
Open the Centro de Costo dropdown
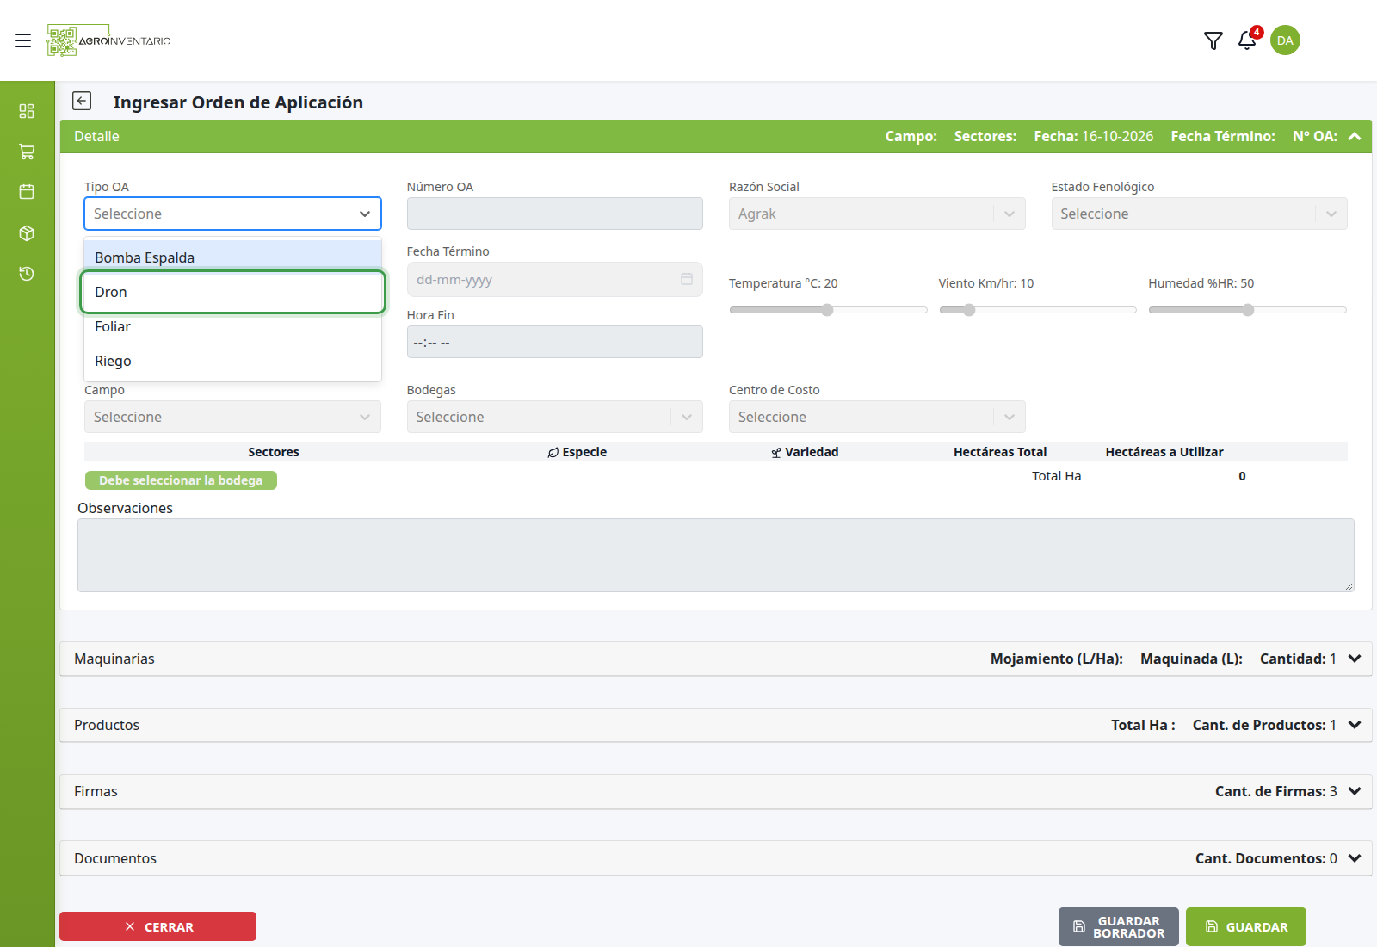tap(877, 417)
